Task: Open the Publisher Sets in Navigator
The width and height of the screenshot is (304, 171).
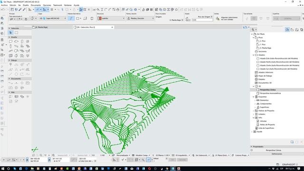Action: (x=302, y=29)
